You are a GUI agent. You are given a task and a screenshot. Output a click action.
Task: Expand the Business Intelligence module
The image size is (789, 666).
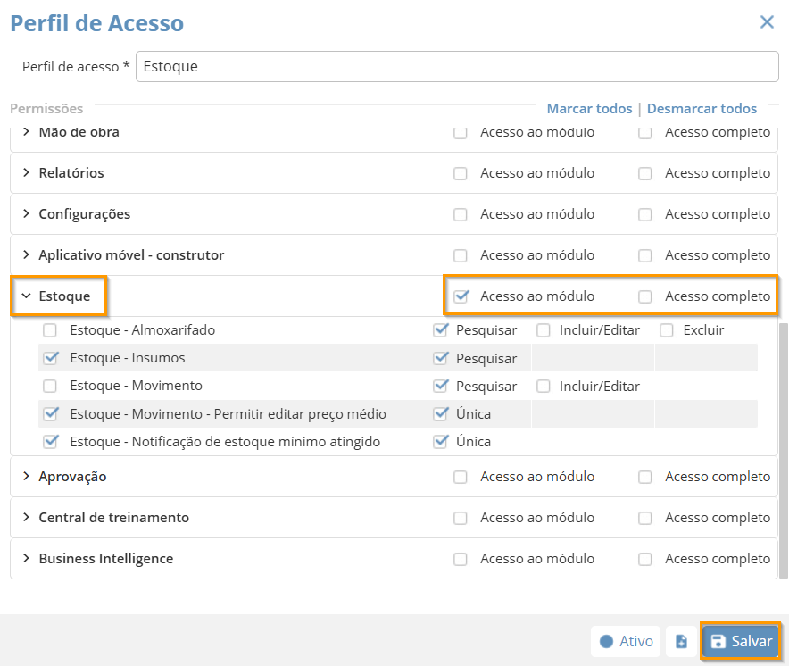point(27,559)
